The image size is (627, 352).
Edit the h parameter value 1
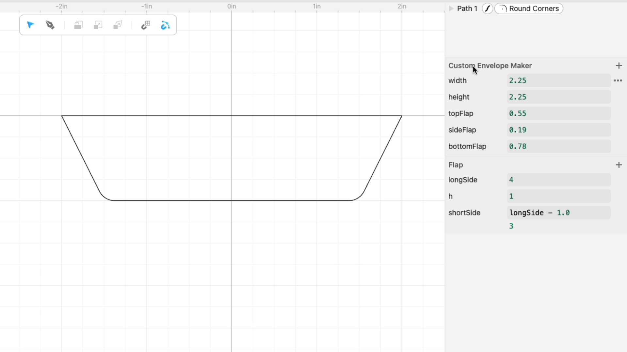pos(558,196)
